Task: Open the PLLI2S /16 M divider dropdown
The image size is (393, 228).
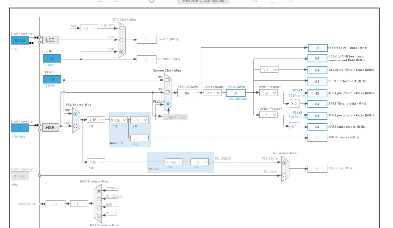Action: pyautogui.click(x=96, y=162)
